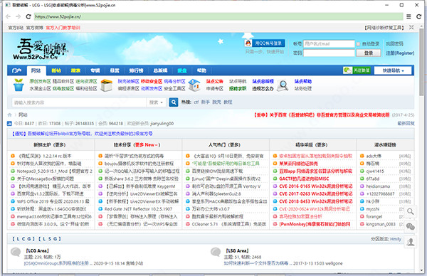Select the 网站 nav tab
427x276 pixels.
[36, 70]
